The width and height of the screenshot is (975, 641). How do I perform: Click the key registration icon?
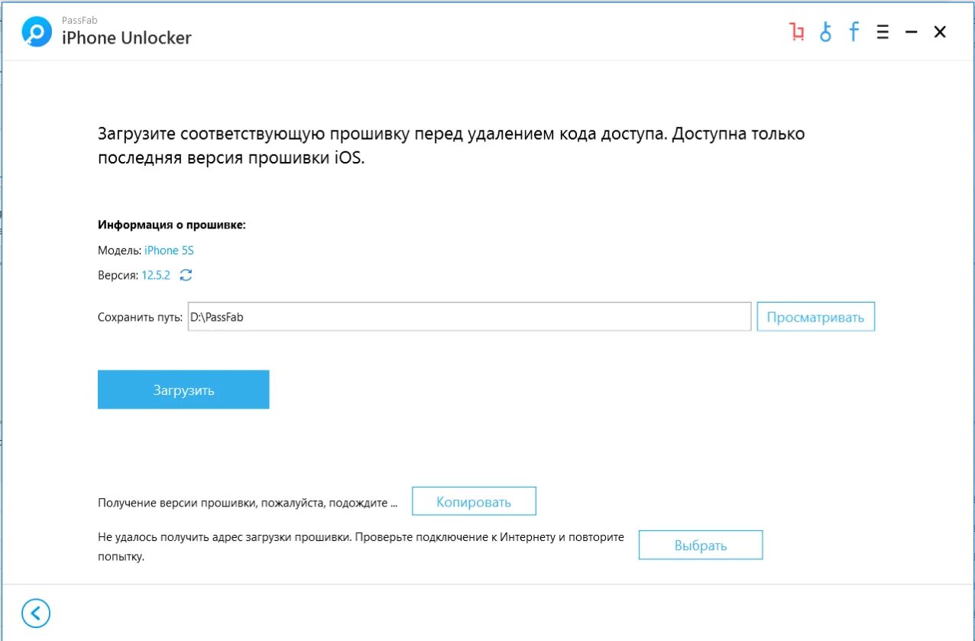click(825, 32)
